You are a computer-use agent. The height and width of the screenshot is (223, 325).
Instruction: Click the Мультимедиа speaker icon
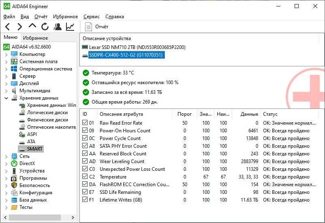(14, 91)
